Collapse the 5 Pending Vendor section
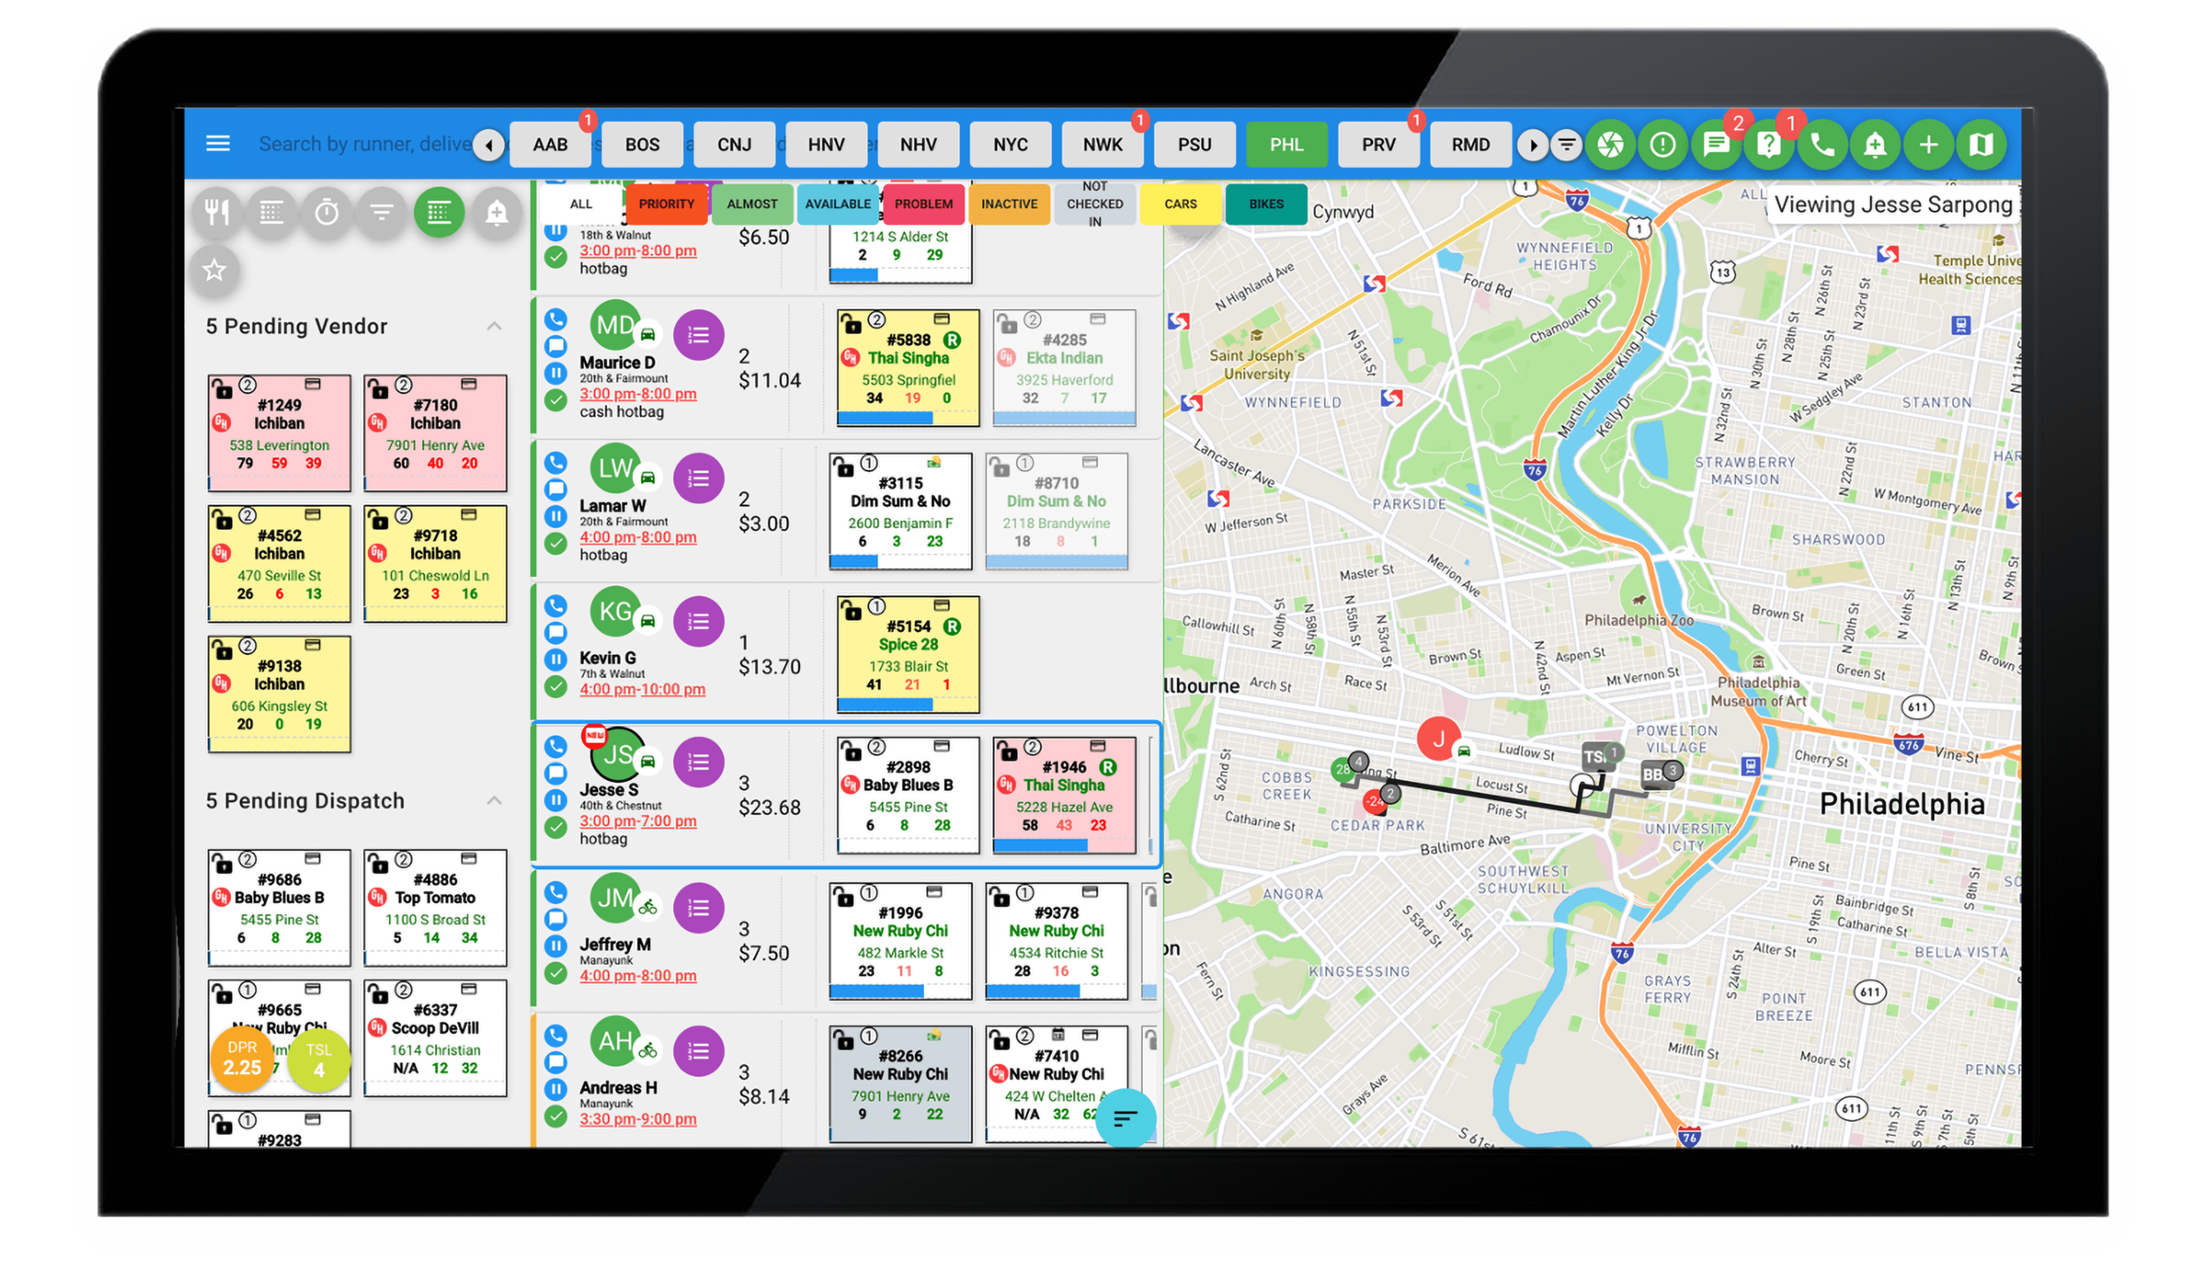 (494, 327)
